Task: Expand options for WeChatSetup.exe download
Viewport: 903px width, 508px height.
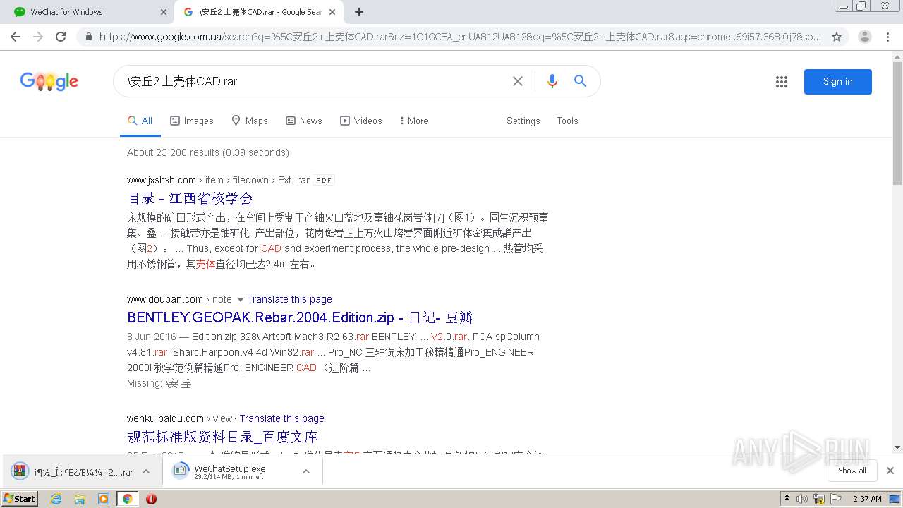Action: click(306, 471)
